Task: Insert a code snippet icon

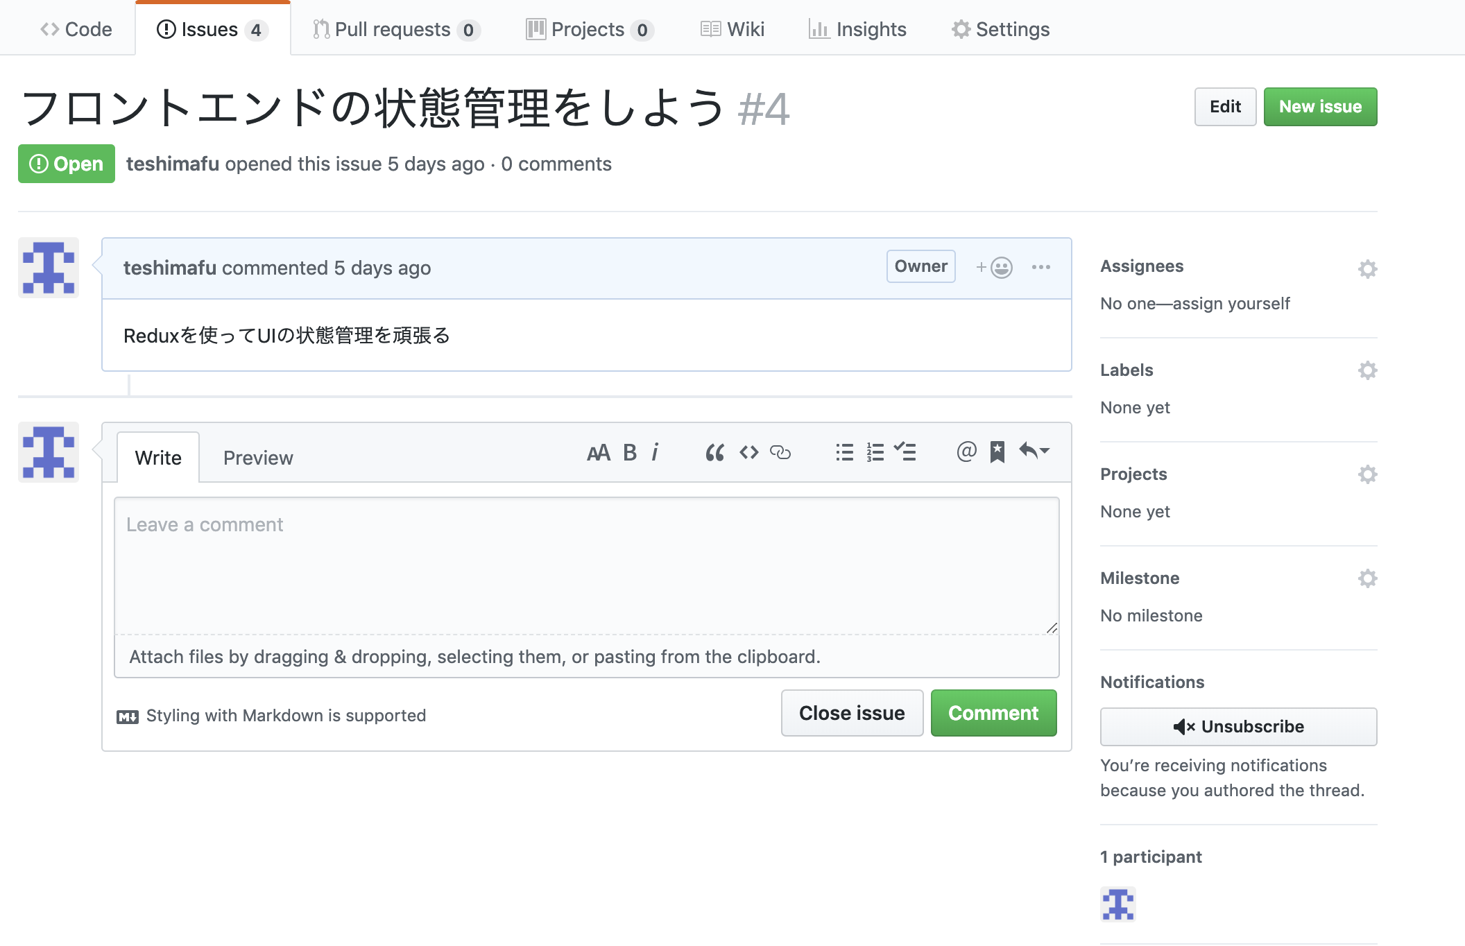Action: point(748,452)
